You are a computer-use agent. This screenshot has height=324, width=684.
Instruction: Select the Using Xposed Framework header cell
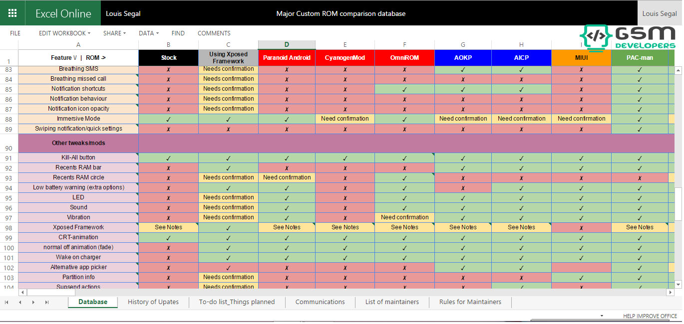228,58
